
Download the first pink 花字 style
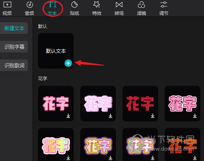(x=68, y=116)
